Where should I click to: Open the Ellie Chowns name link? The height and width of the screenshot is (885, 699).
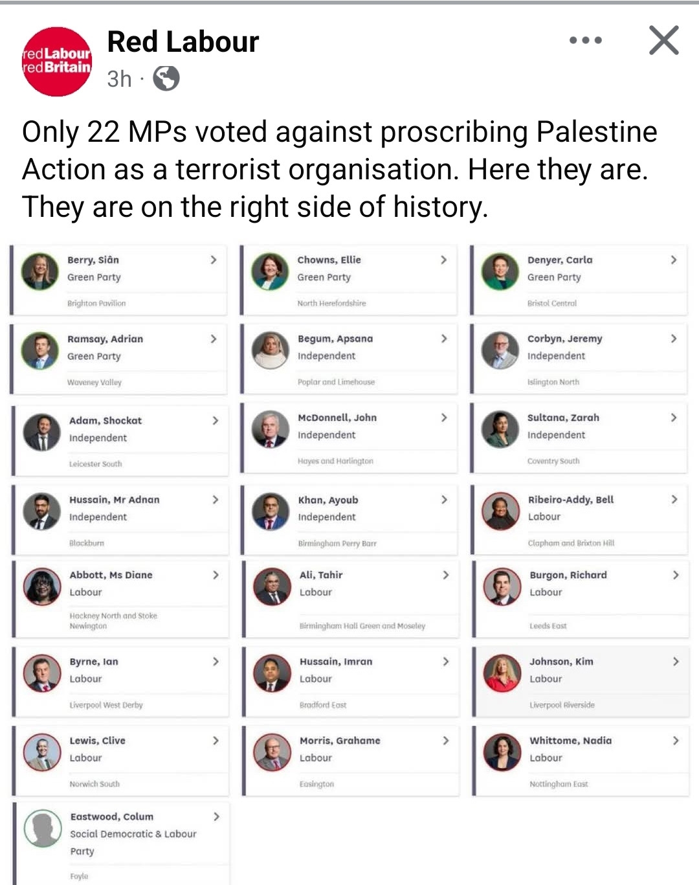coord(329,260)
